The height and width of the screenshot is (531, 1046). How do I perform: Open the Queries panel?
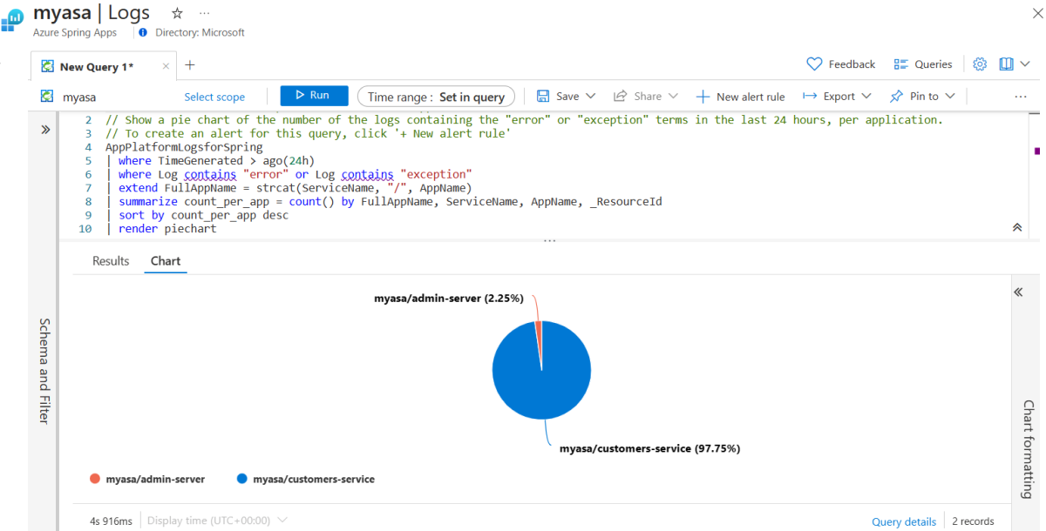coord(922,64)
